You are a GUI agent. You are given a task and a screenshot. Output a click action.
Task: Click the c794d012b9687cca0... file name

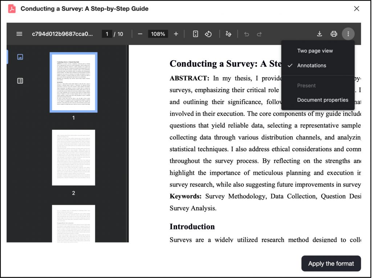[x=62, y=34]
